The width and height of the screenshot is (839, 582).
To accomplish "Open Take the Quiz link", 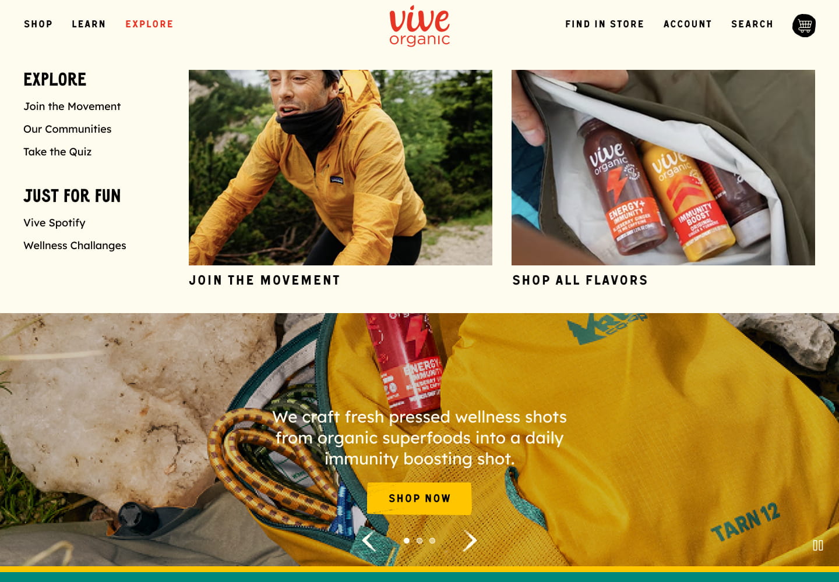I will [57, 152].
